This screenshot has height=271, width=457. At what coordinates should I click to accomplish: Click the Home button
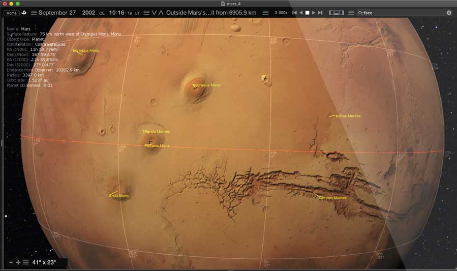tap(12, 13)
